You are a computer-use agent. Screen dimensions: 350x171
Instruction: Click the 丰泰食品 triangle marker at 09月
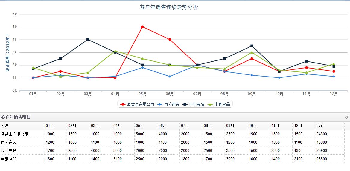252,52
